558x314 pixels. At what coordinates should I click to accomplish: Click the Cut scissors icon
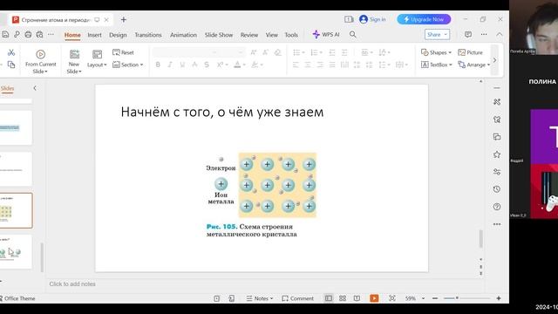pos(11,52)
